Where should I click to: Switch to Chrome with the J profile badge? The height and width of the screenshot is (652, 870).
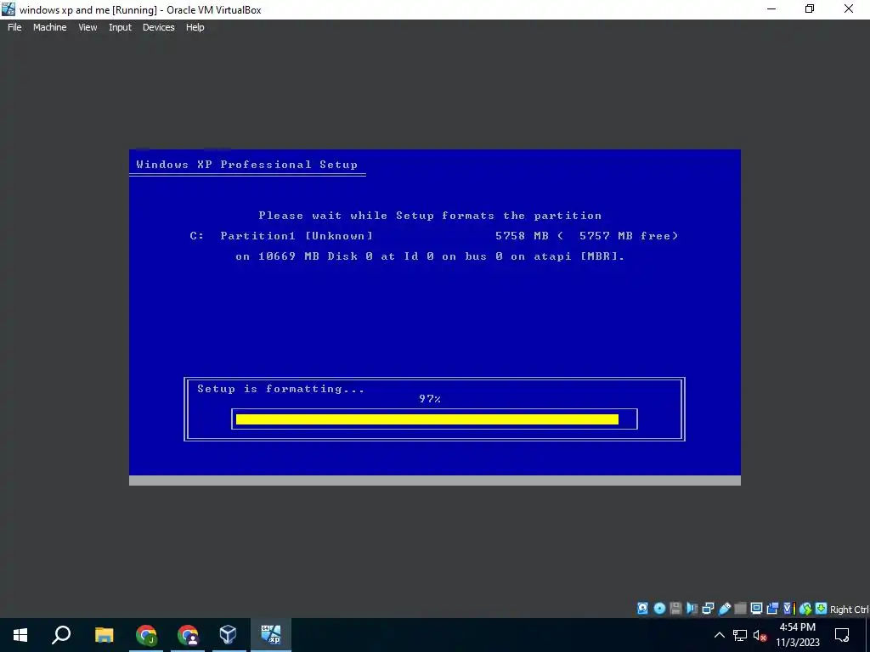click(146, 635)
